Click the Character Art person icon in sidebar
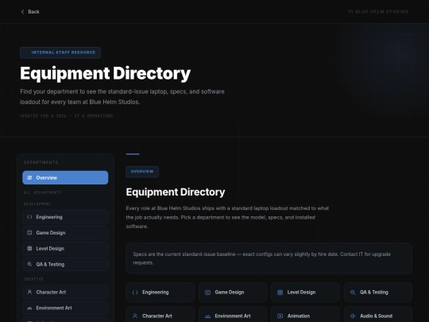Viewport: 429px width, 322px height. pos(29,292)
